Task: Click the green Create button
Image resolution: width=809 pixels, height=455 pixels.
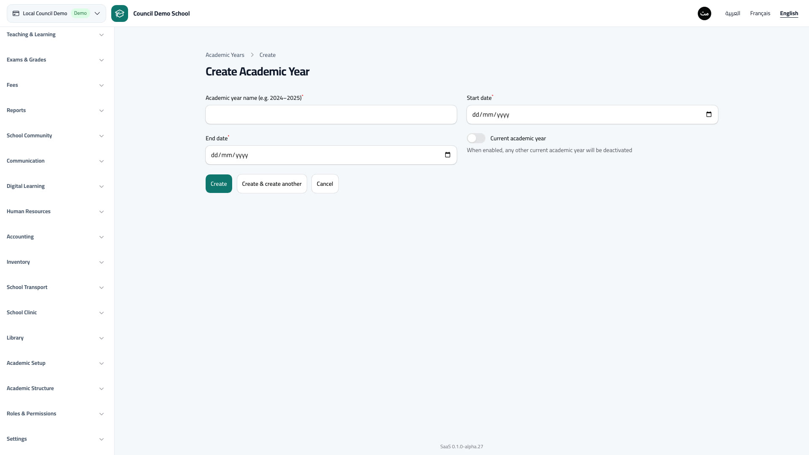Action: [x=219, y=184]
